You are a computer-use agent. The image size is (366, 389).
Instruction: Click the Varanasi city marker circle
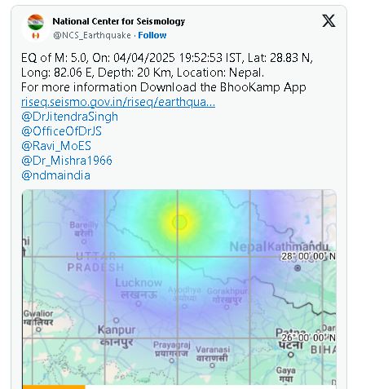(x=212, y=365)
